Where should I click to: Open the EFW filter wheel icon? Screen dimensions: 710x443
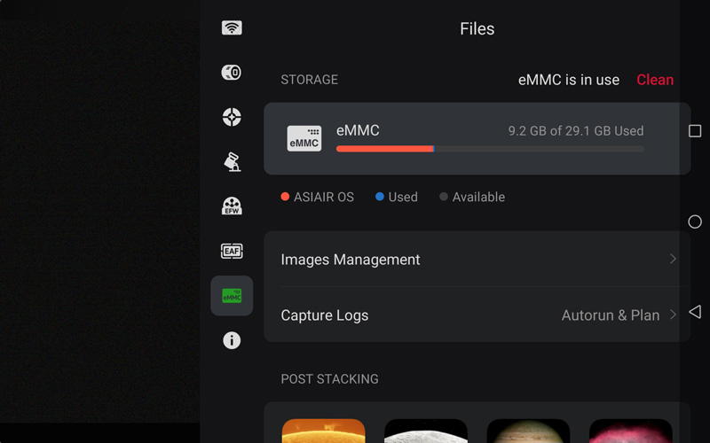[x=232, y=206]
